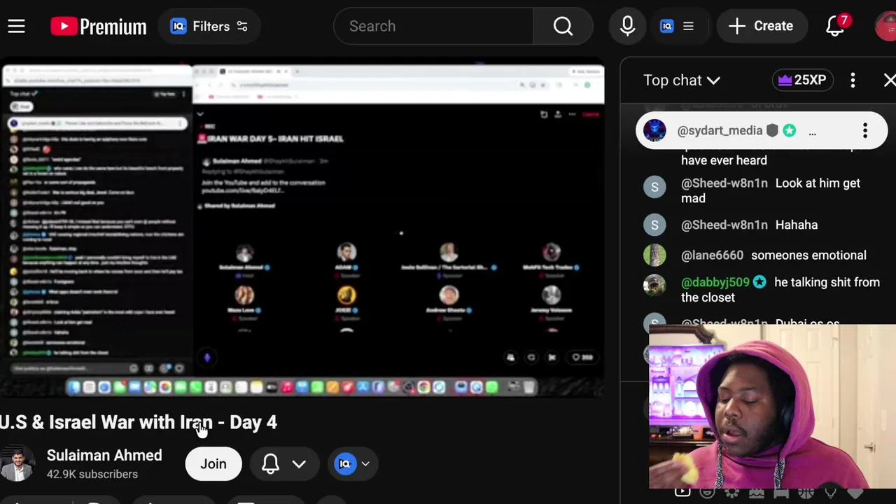The image size is (896, 504).
Task: Click @sydart_media profile picture in pinned message
Action: click(x=655, y=131)
